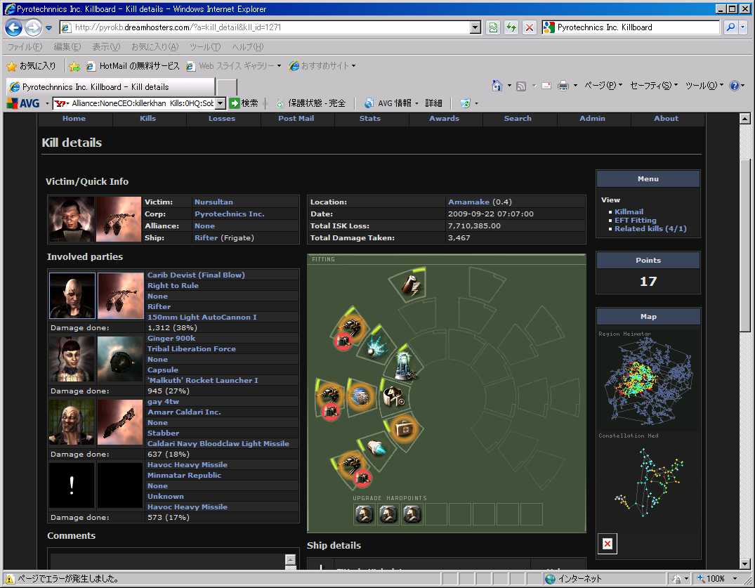
Task: Click Region Heimatar map image
Action: 648,381
